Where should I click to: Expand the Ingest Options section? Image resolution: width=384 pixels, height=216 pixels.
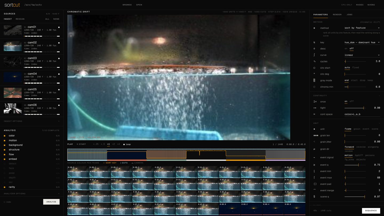32,121
